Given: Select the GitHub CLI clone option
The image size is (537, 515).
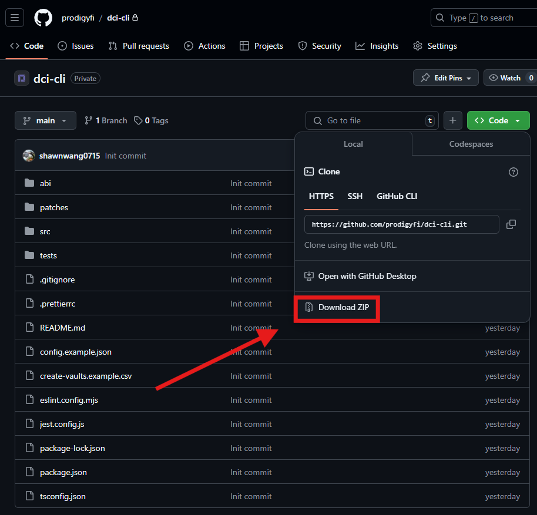Looking at the screenshot, I should pyautogui.click(x=397, y=196).
